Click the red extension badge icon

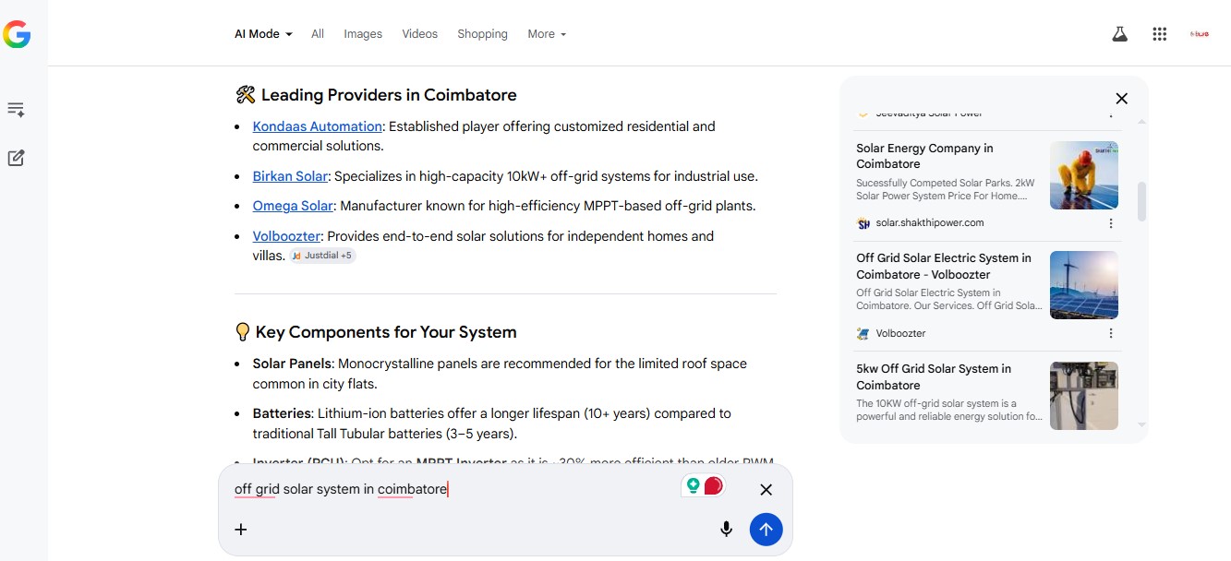coord(713,485)
